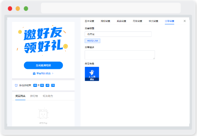
Task: Switch to the 海报设置 tab
Action: [x=105, y=21]
